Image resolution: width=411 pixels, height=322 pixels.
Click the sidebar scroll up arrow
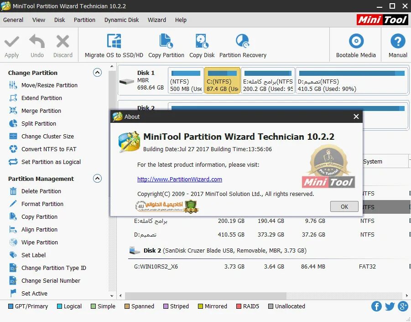pyautogui.click(x=112, y=66)
